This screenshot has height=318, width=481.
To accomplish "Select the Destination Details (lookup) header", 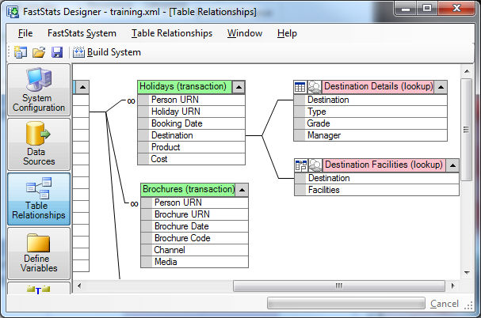I will (378, 87).
